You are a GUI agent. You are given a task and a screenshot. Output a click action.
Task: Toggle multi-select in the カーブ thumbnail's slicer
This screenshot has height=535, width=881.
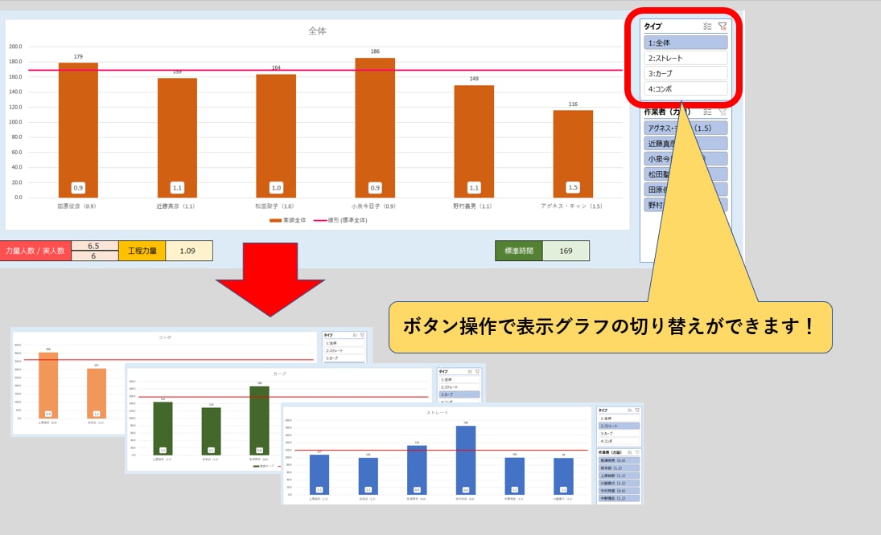(x=470, y=371)
